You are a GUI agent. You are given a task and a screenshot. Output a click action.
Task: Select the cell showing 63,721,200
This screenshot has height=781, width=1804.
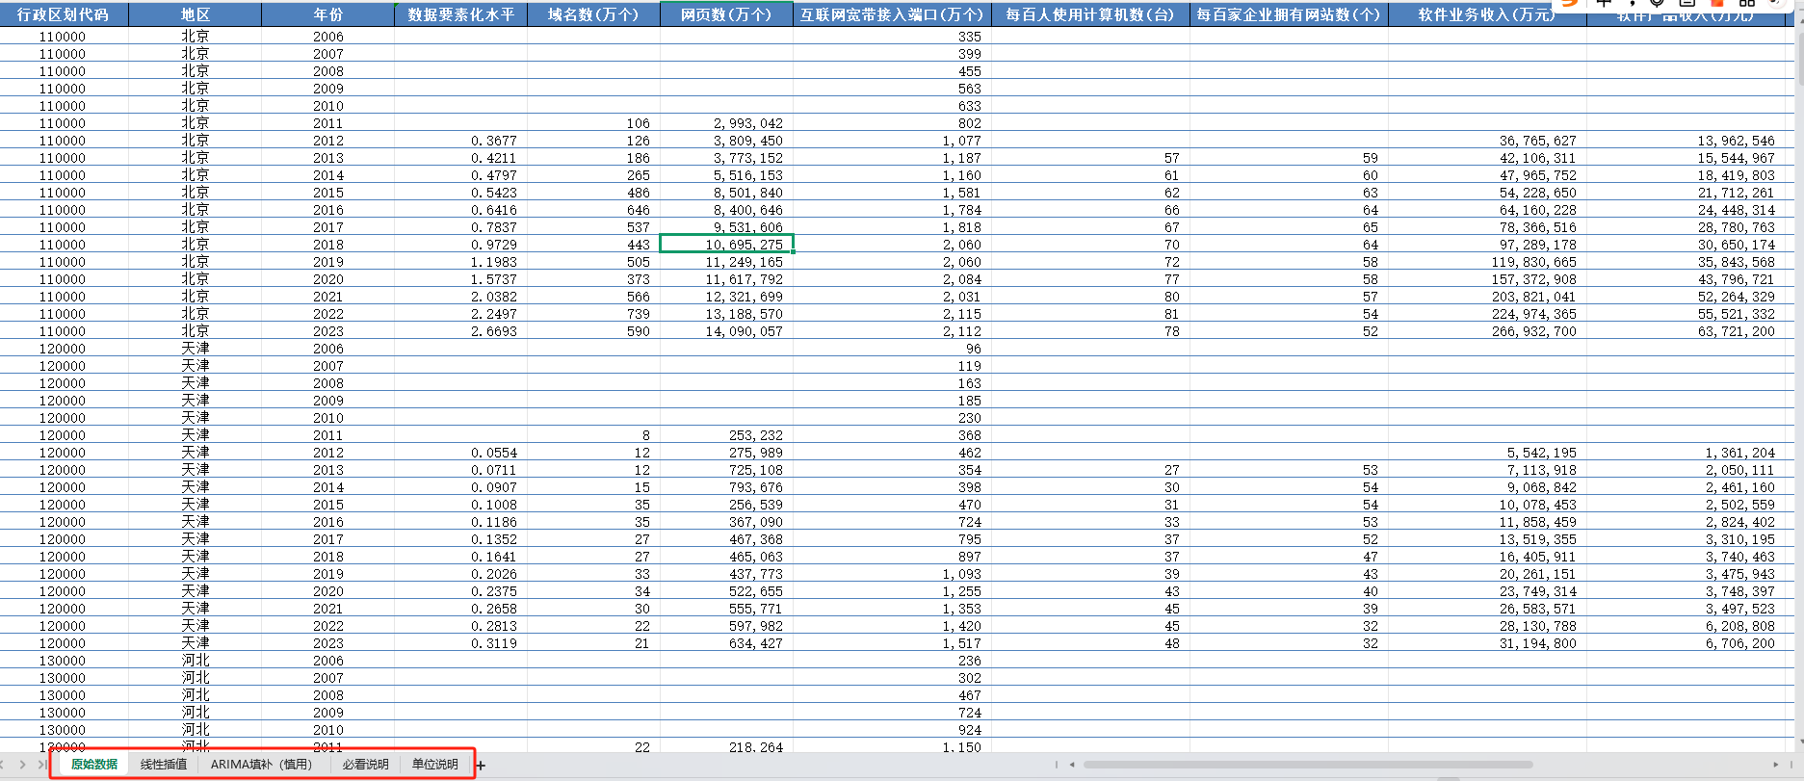point(1686,331)
